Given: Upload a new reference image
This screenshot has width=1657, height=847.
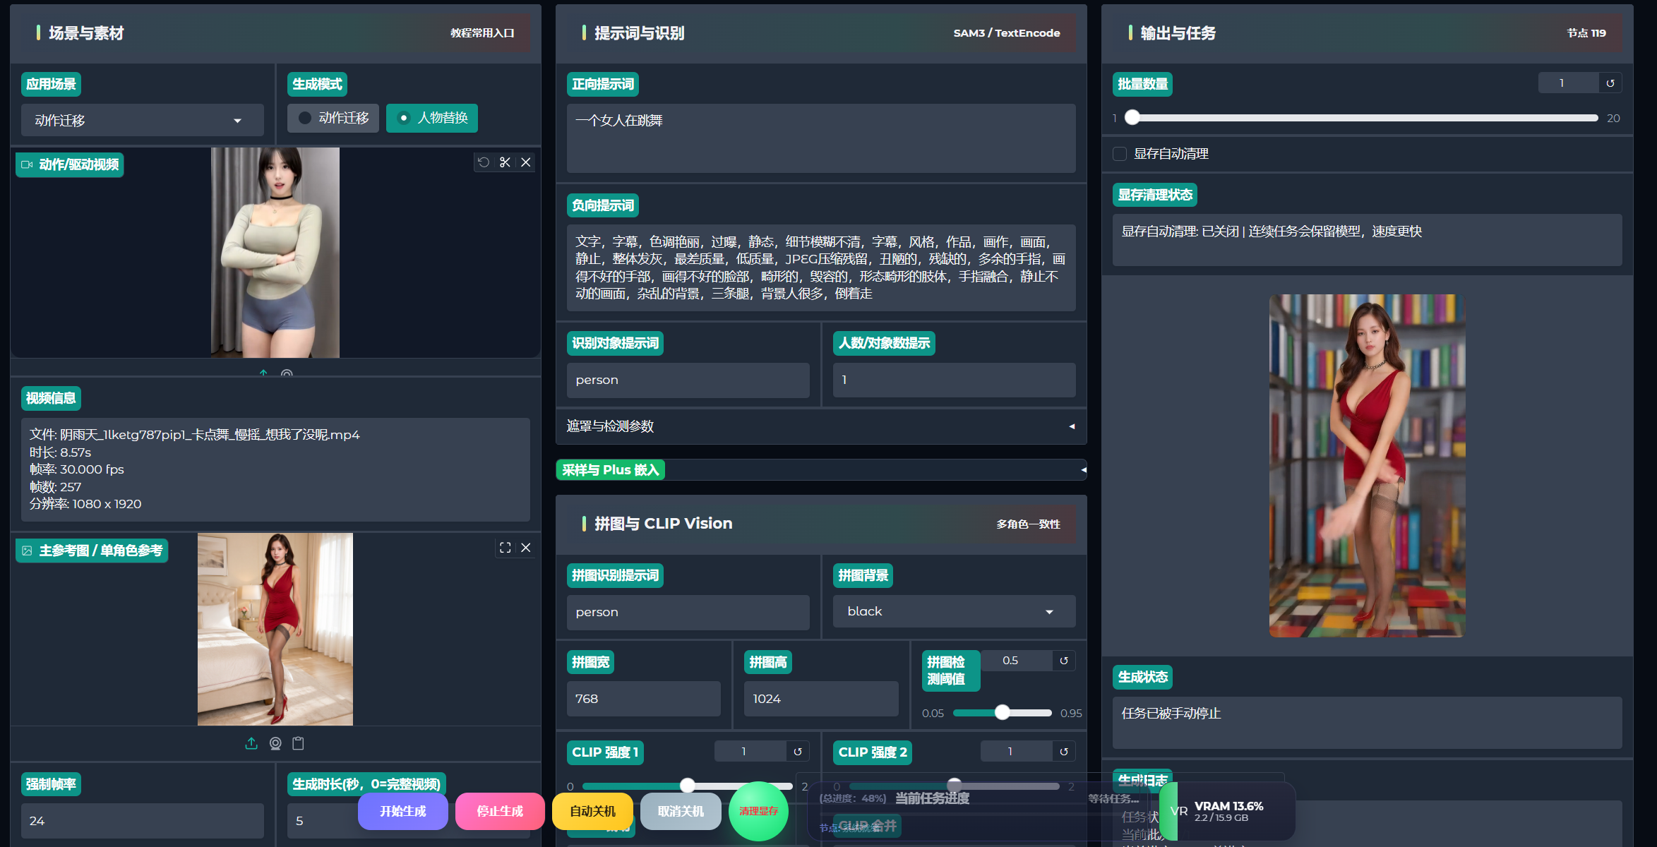Looking at the screenshot, I should pyautogui.click(x=251, y=743).
